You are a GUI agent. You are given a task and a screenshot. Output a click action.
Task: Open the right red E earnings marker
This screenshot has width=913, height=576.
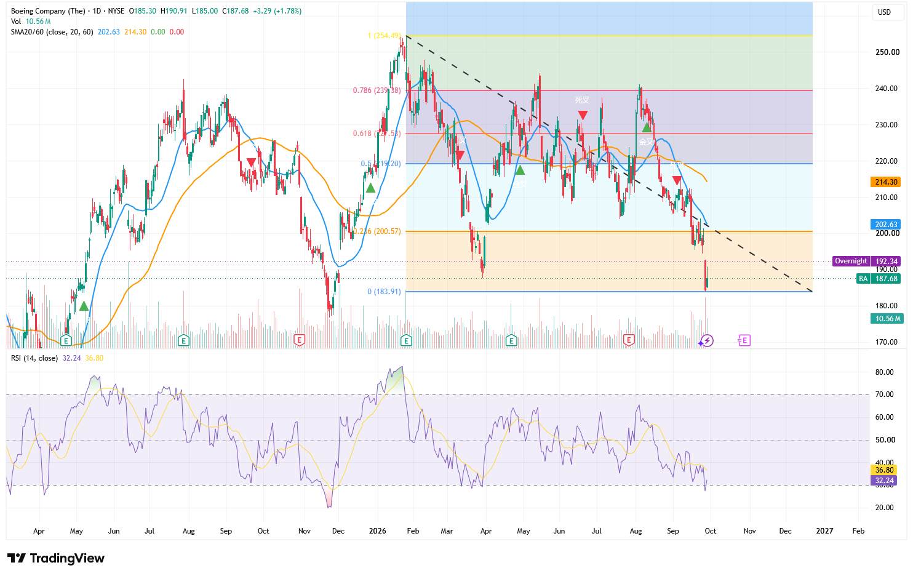pyautogui.click(x=629, y=340)
